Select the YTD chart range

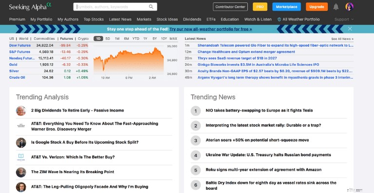pyautogui.click(x=136, y=38)
